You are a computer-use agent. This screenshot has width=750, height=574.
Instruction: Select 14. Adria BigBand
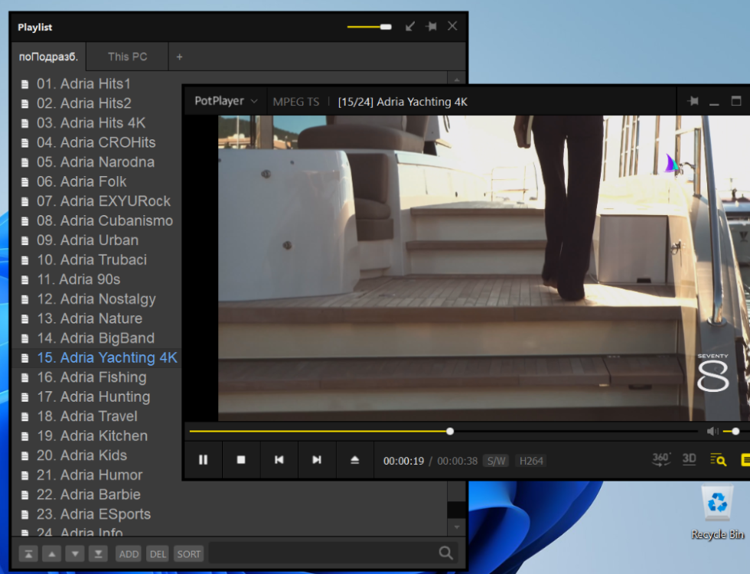pos(96,338)
